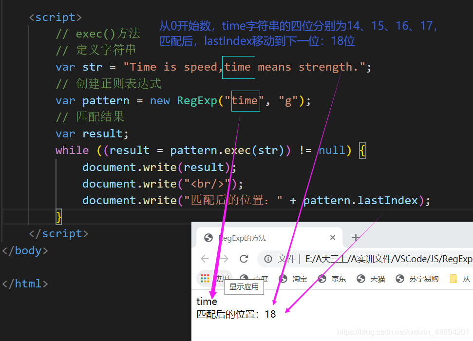Click the '// 创建正则表达式' comment
The height and width of the screenshot is (341, 473).
[x=108, y=84]
